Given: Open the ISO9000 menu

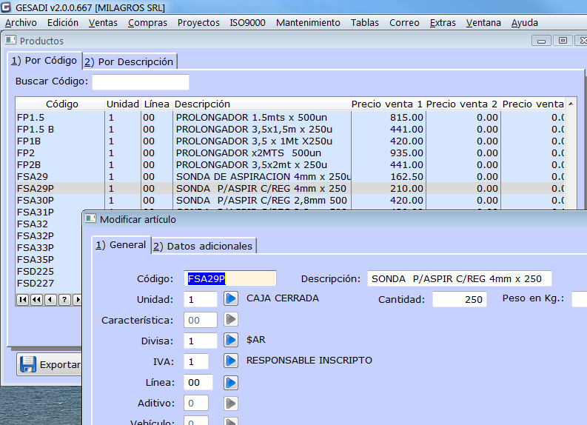Looking at the screenshot, I should click(x=247, y=23).
